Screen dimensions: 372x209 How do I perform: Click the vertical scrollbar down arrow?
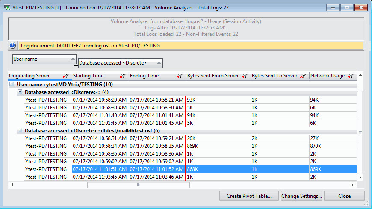(x=360, y=177)
